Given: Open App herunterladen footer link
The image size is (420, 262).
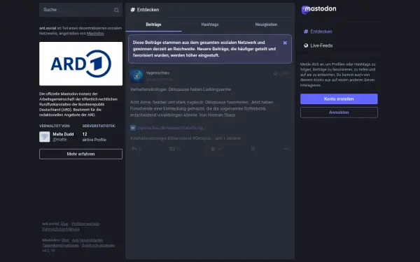Looking at the screenshot, I should point(87,240).
